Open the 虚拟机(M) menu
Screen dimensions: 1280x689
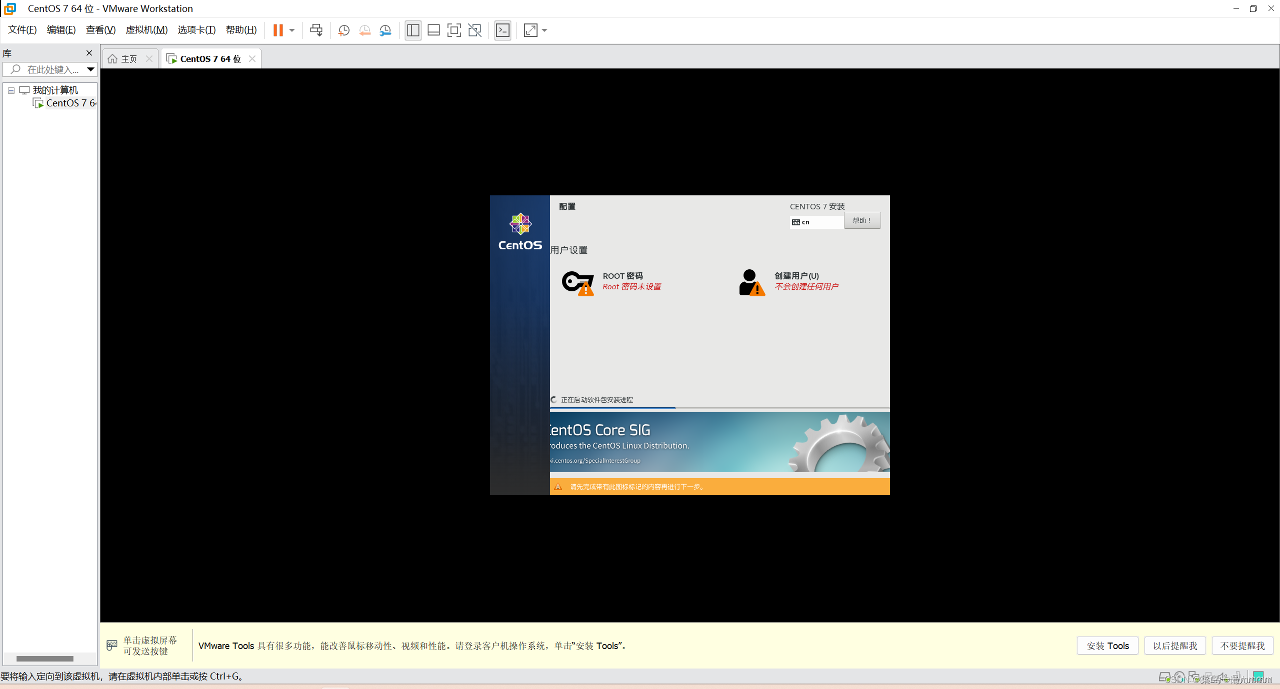[x=146, y=29]
